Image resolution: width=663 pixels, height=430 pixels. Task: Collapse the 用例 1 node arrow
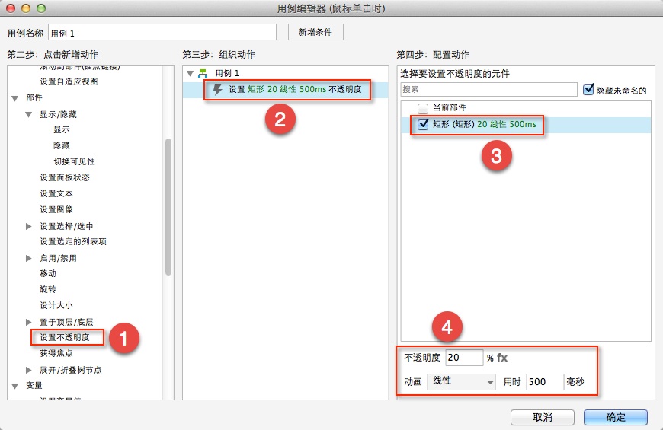click(190, 74)
